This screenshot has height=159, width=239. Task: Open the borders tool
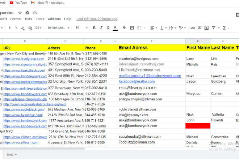pyautogui.click(x=132, y=28)
